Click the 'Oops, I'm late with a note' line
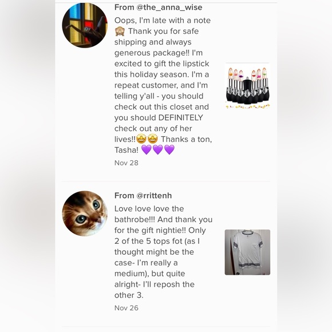This screenshot has width=332, height=332. (x=163, y=21)
